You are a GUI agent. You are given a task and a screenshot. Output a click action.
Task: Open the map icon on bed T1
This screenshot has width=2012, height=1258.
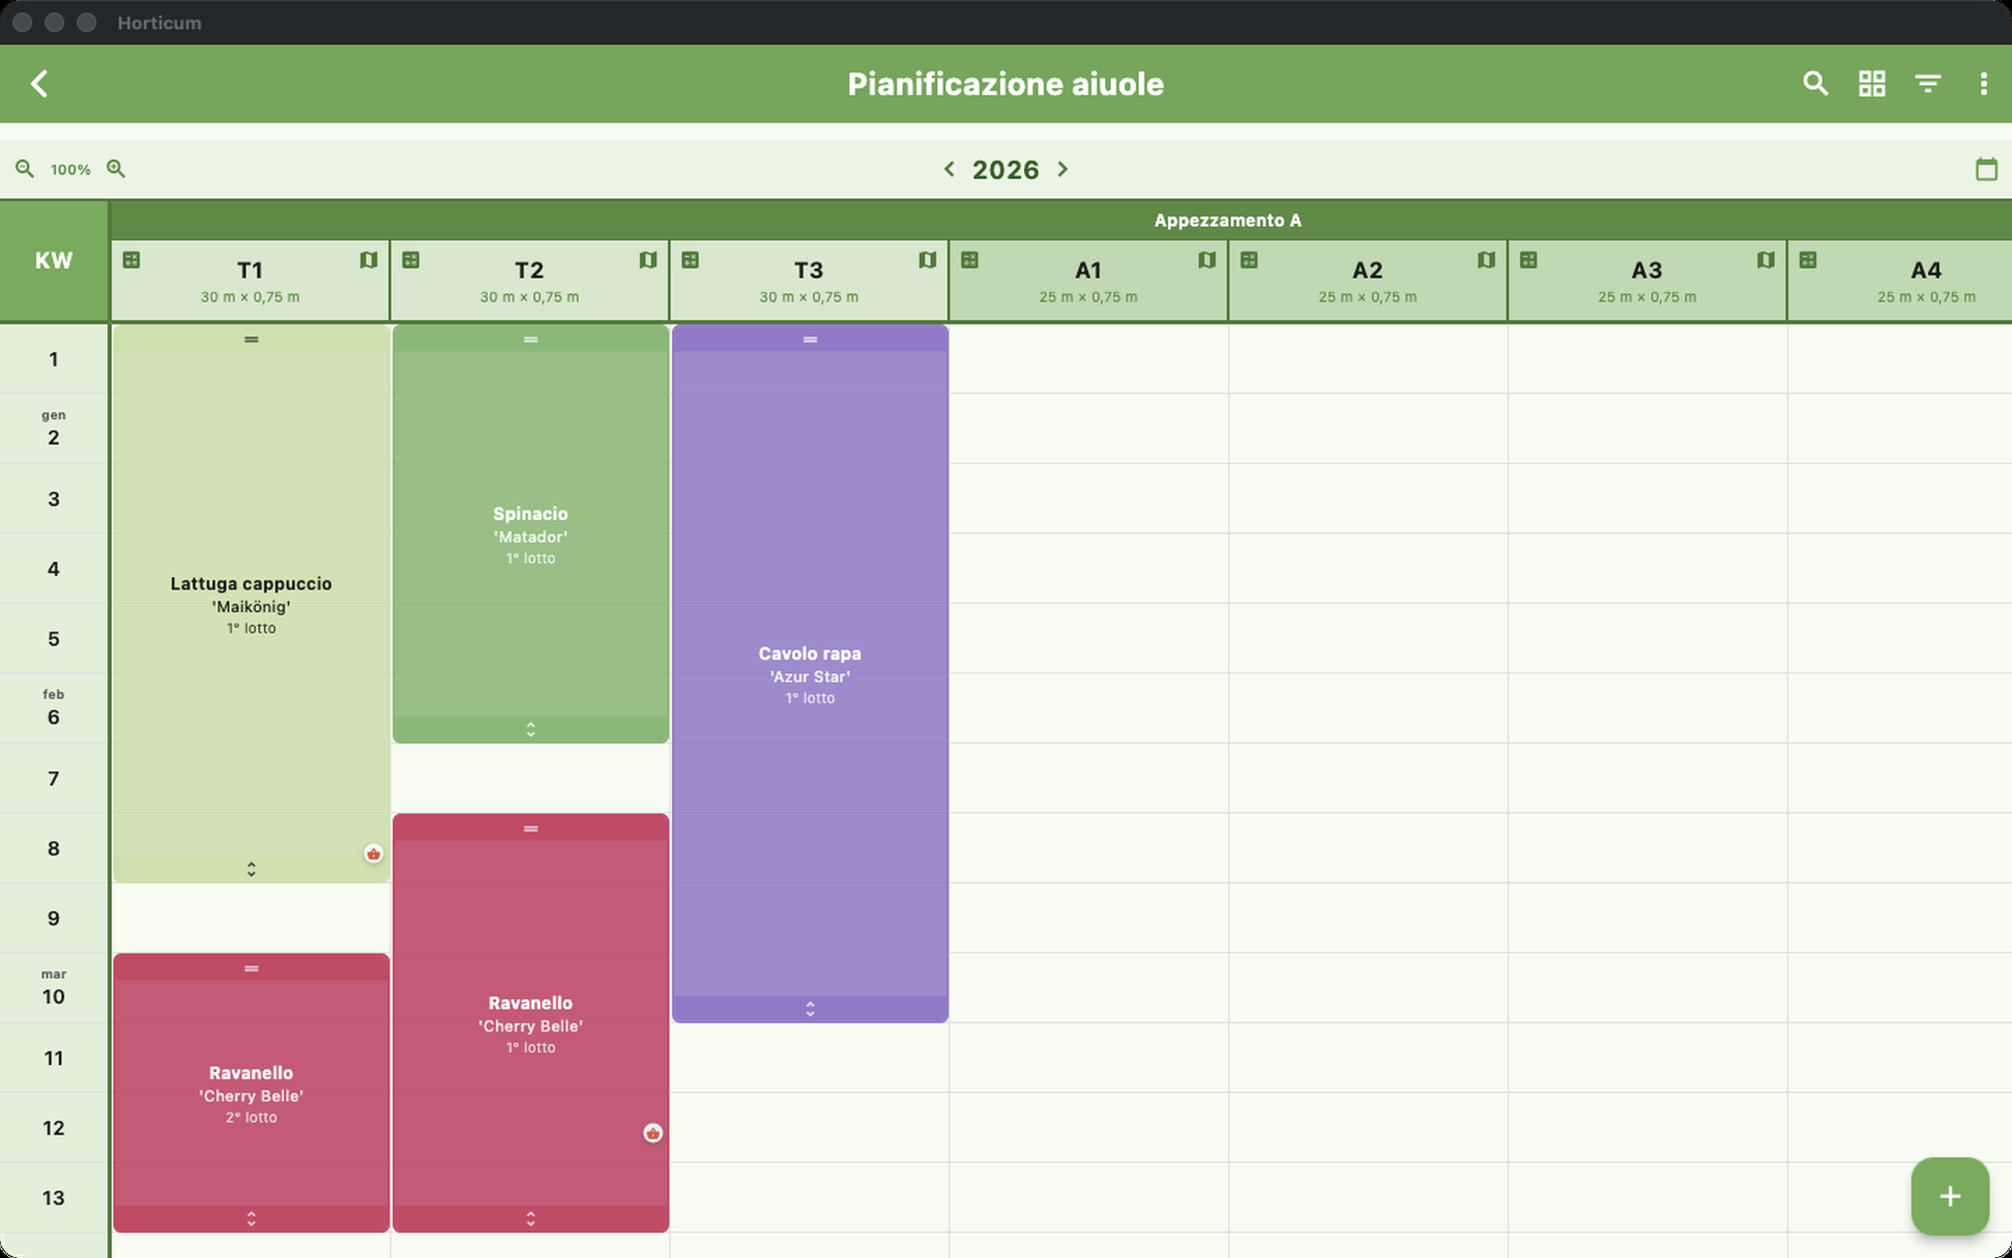click(368, 261)
